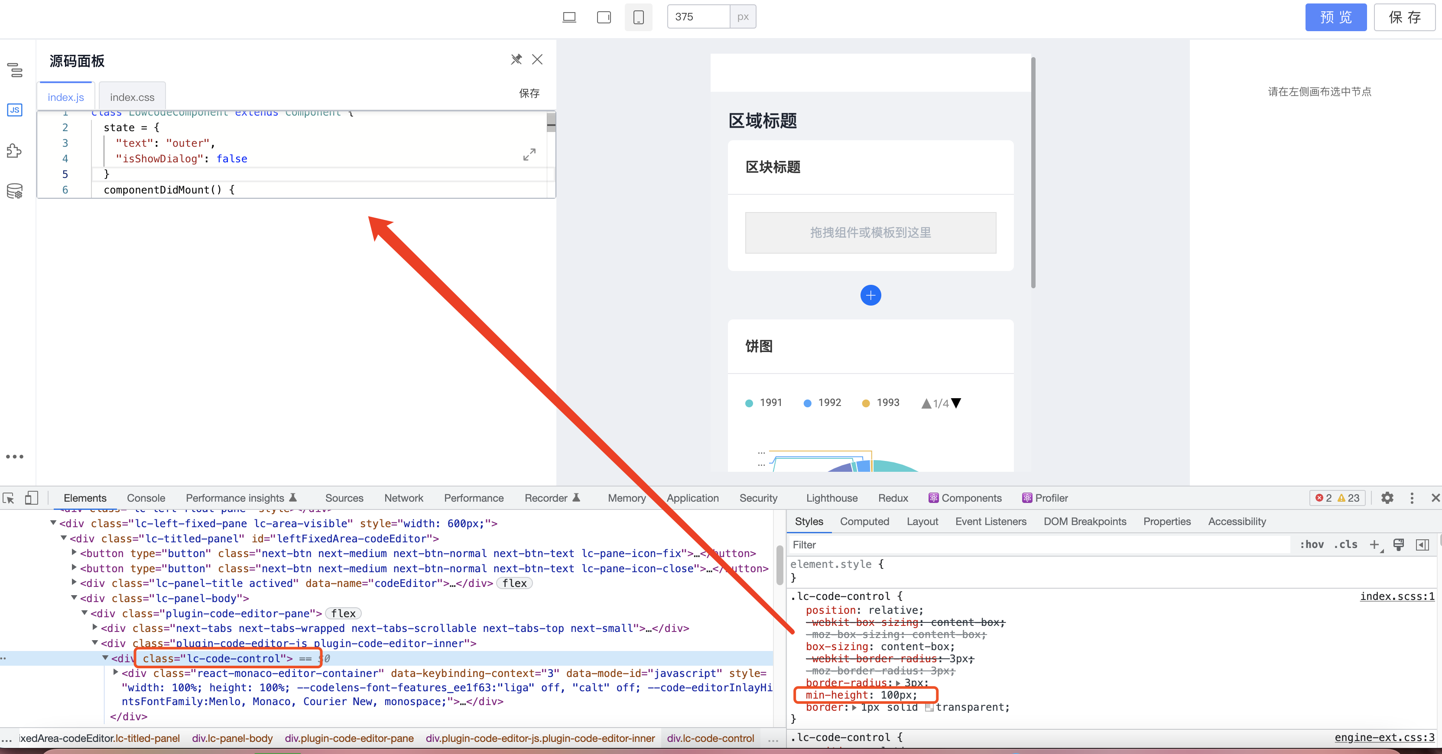The image size is (1442, 754).
Task: Collapse the div.lc-panel-body tree node
Action: pyautogui.click(x=75, y=598)
